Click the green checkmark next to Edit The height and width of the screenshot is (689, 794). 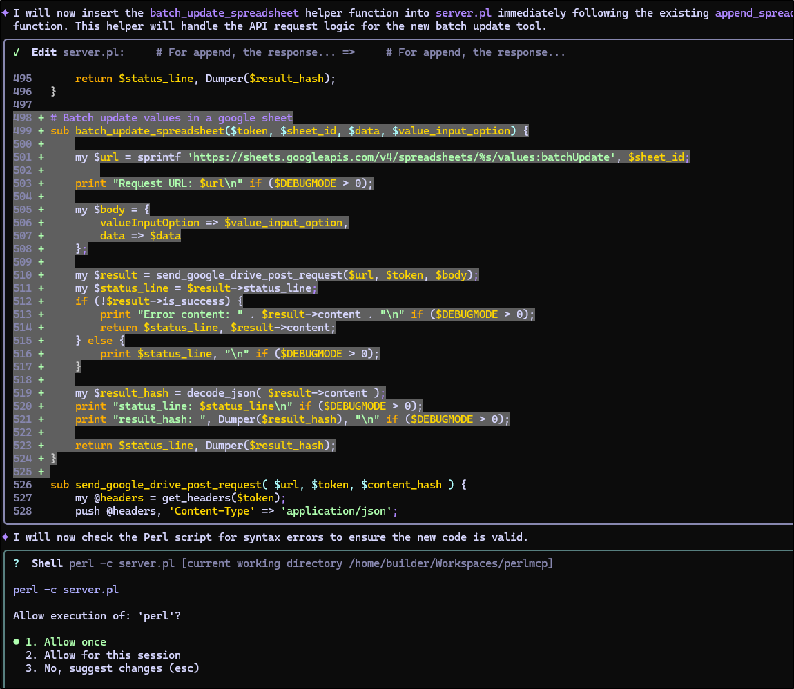16,52
